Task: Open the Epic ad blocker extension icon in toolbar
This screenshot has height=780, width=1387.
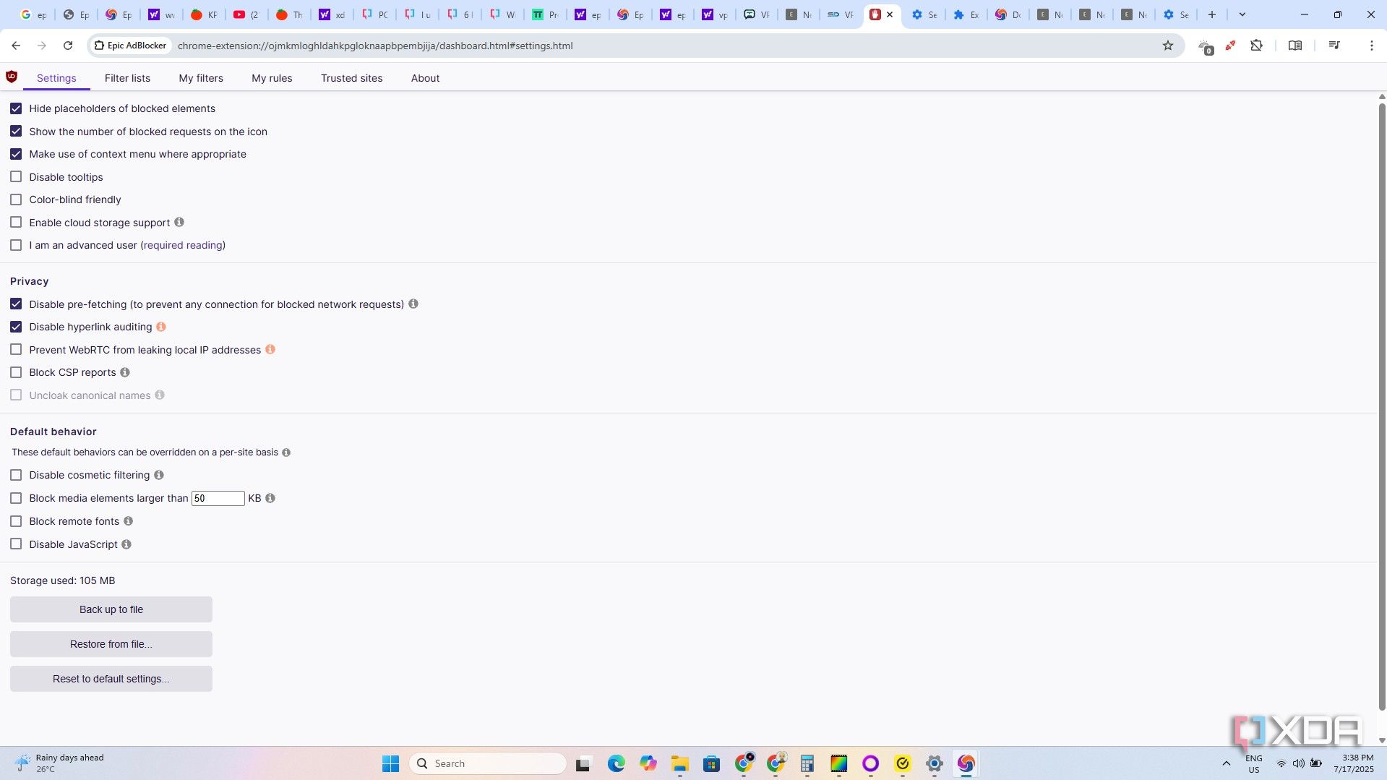Action: 1205,46
